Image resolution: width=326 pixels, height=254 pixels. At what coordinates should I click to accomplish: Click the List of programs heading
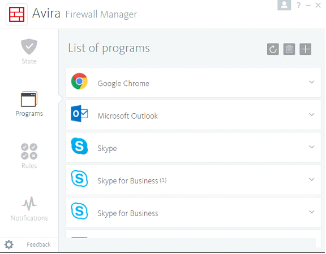[x=109, y=49]
